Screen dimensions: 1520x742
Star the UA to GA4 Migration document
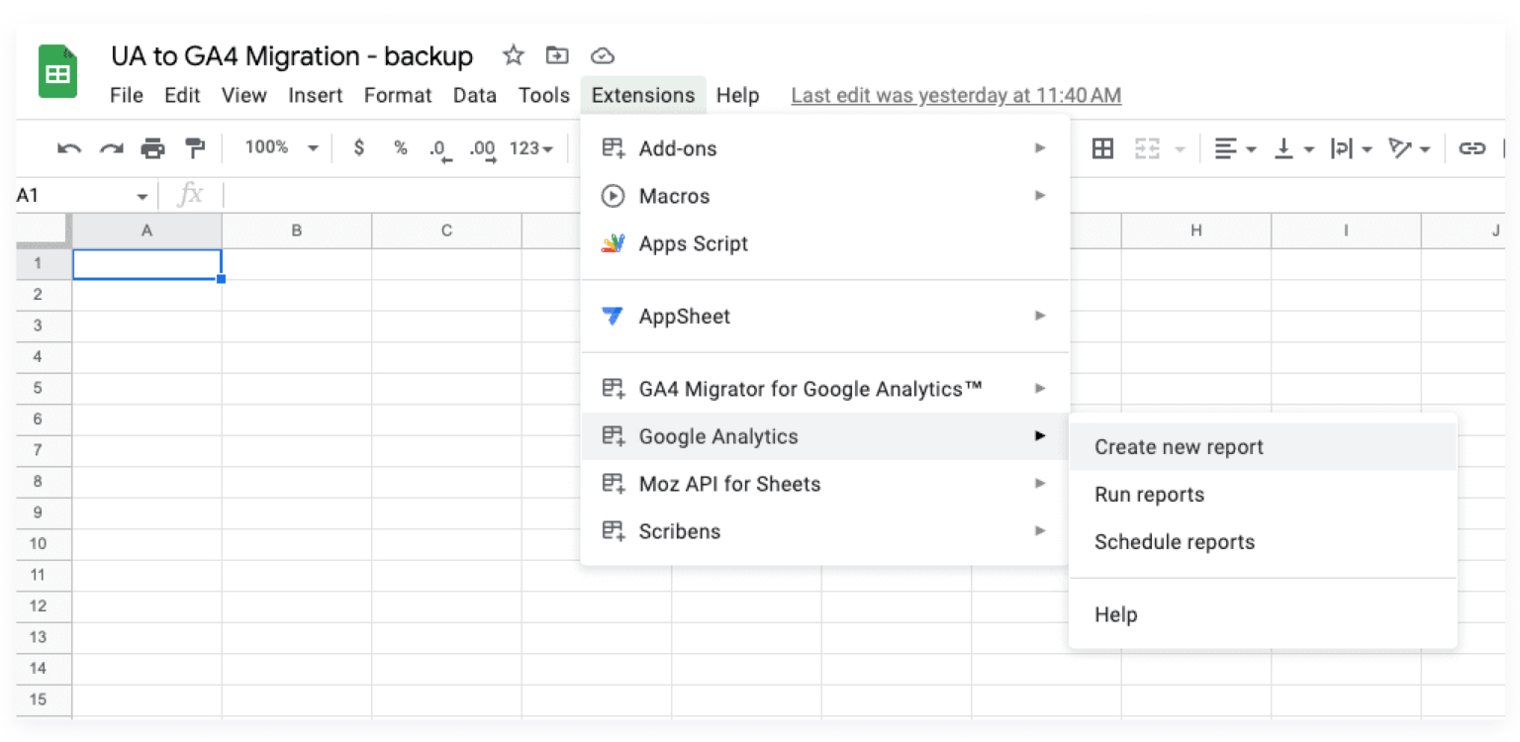(513, 55)
